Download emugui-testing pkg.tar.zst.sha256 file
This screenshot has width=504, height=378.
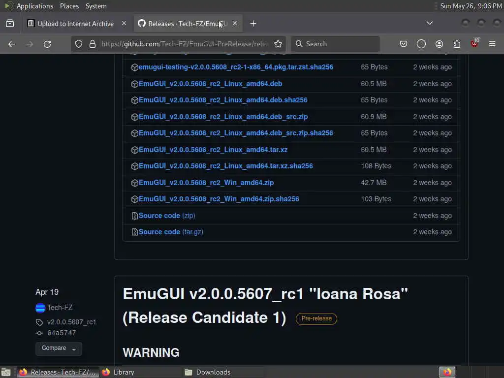pos(236,67)
